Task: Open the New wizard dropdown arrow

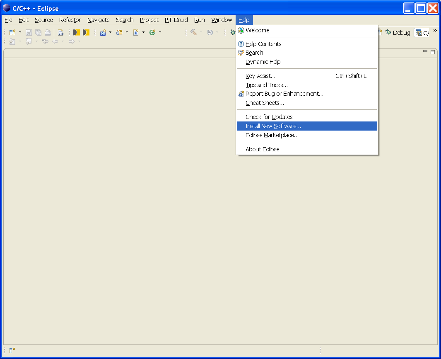Action: pos(20,32)
